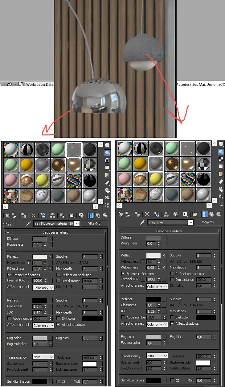The width and height of the screenshot is (225, 387).
Task: Enable GI checkbox in vray silver panel
Action: [x=172, y=381]
